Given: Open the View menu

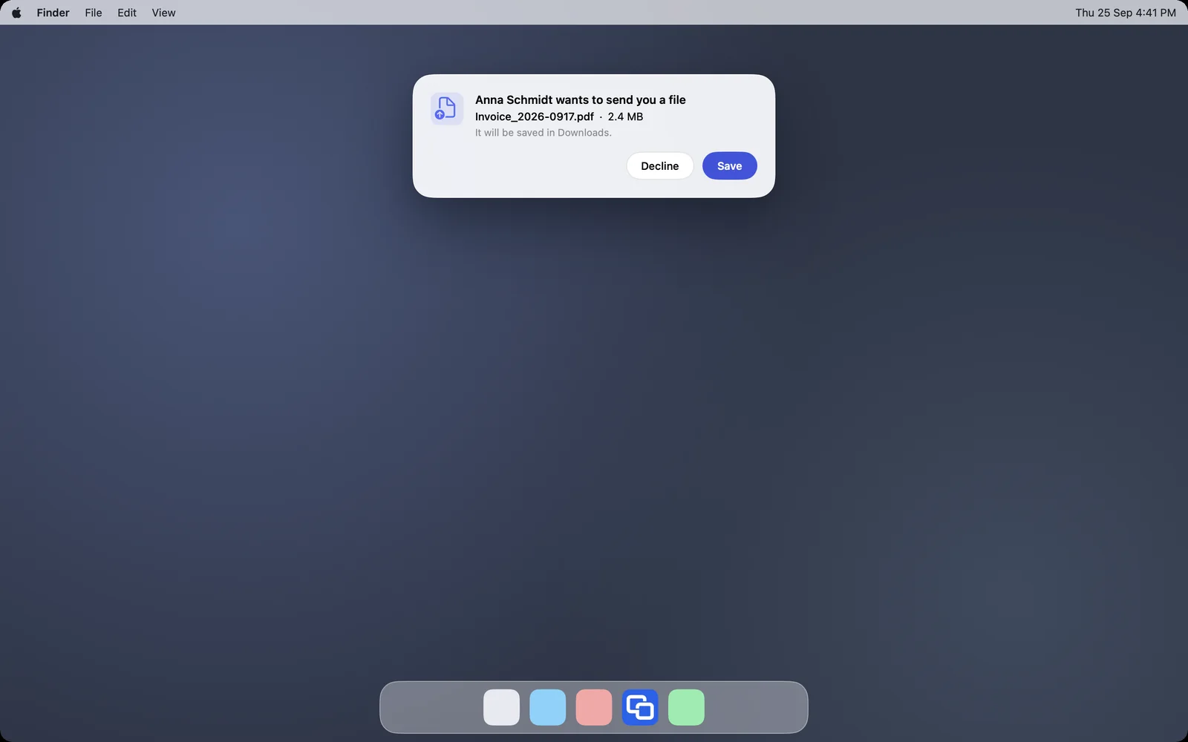Looking at the screenshot, I should (x=163, y=13).
